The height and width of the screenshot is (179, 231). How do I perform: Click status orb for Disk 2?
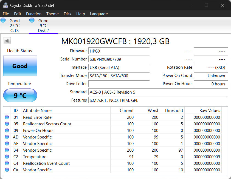coord(32,20)
